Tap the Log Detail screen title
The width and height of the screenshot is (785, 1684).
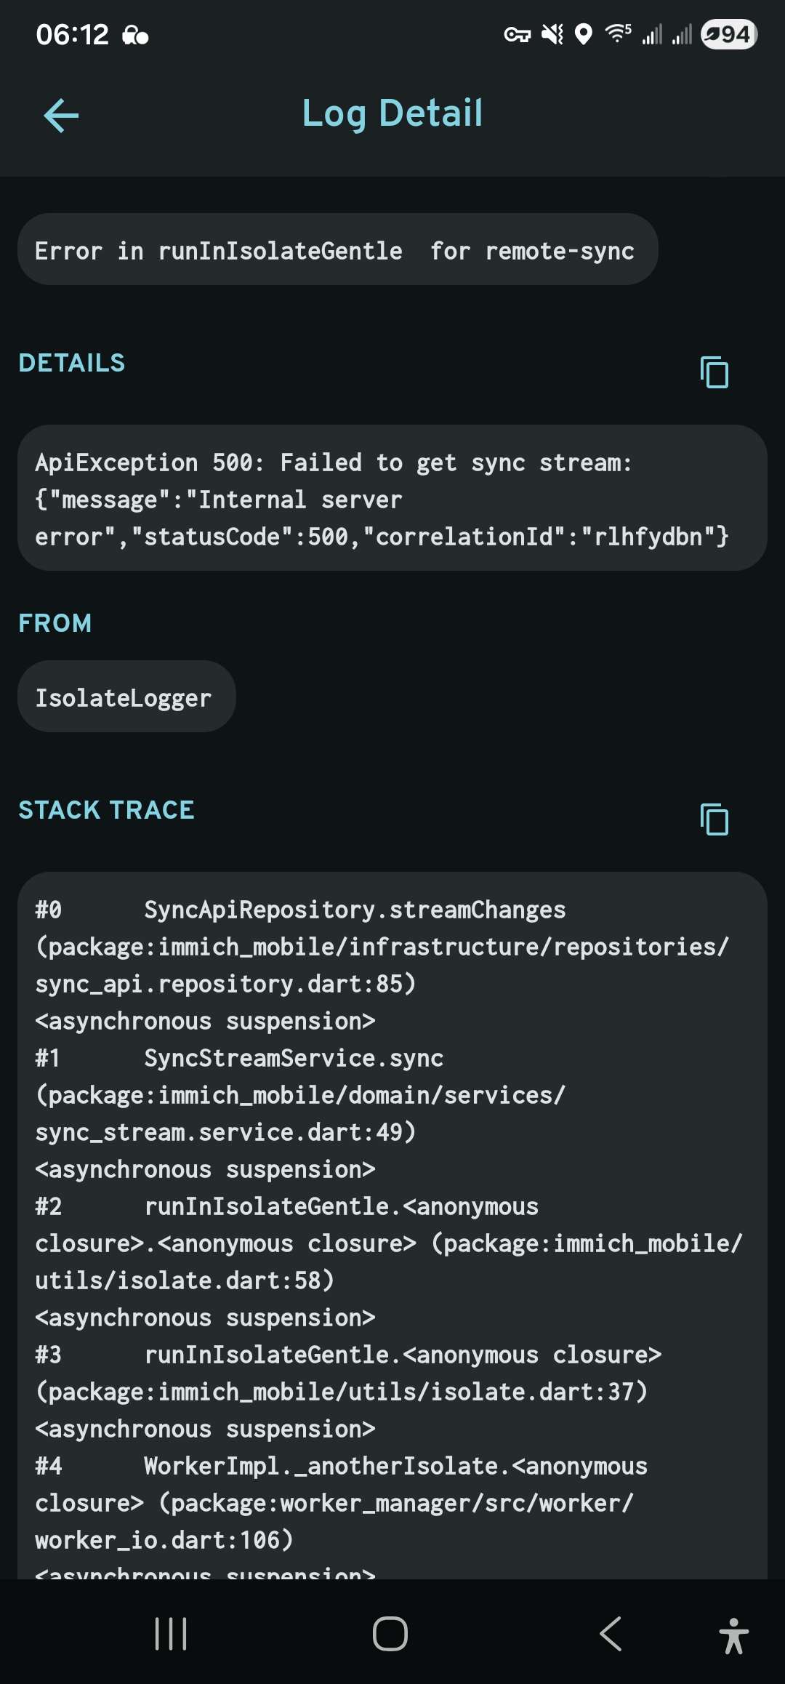pyautogui.click(x=392, y=113)
